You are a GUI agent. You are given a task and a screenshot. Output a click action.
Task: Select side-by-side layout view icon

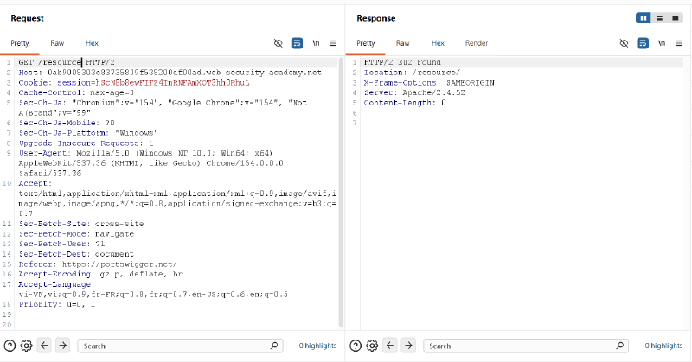[644, 18]
